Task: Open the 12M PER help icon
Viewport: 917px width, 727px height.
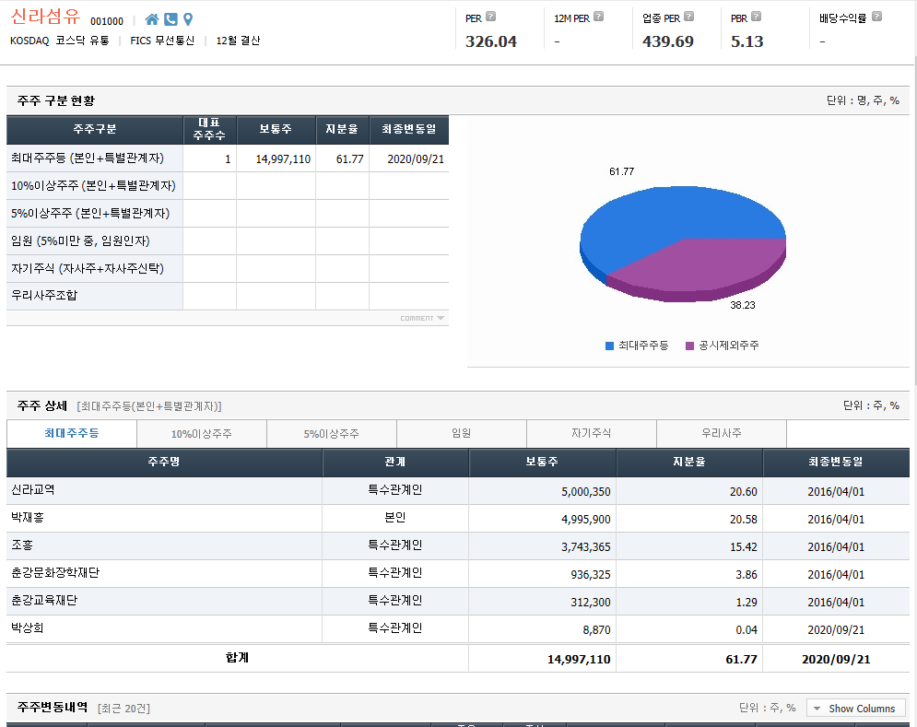Action: pyautogui.click(x=598, y=17)
